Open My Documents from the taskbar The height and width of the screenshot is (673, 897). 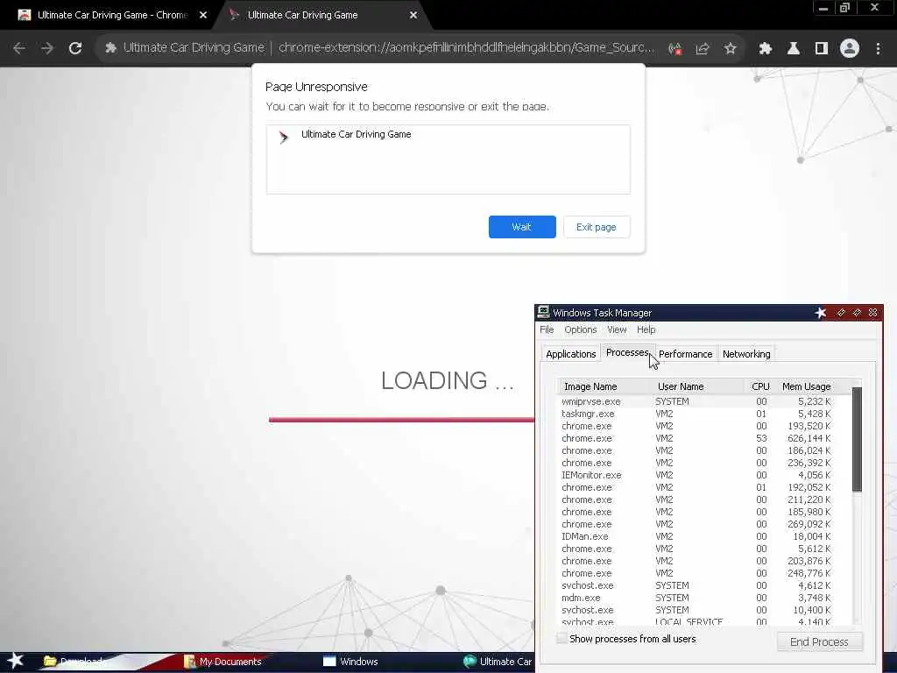click(x=223, y=662)
